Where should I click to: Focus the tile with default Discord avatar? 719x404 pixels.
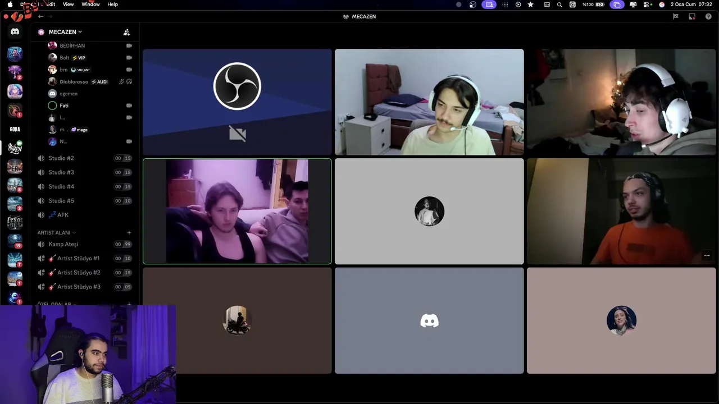(x=429, y=320)
